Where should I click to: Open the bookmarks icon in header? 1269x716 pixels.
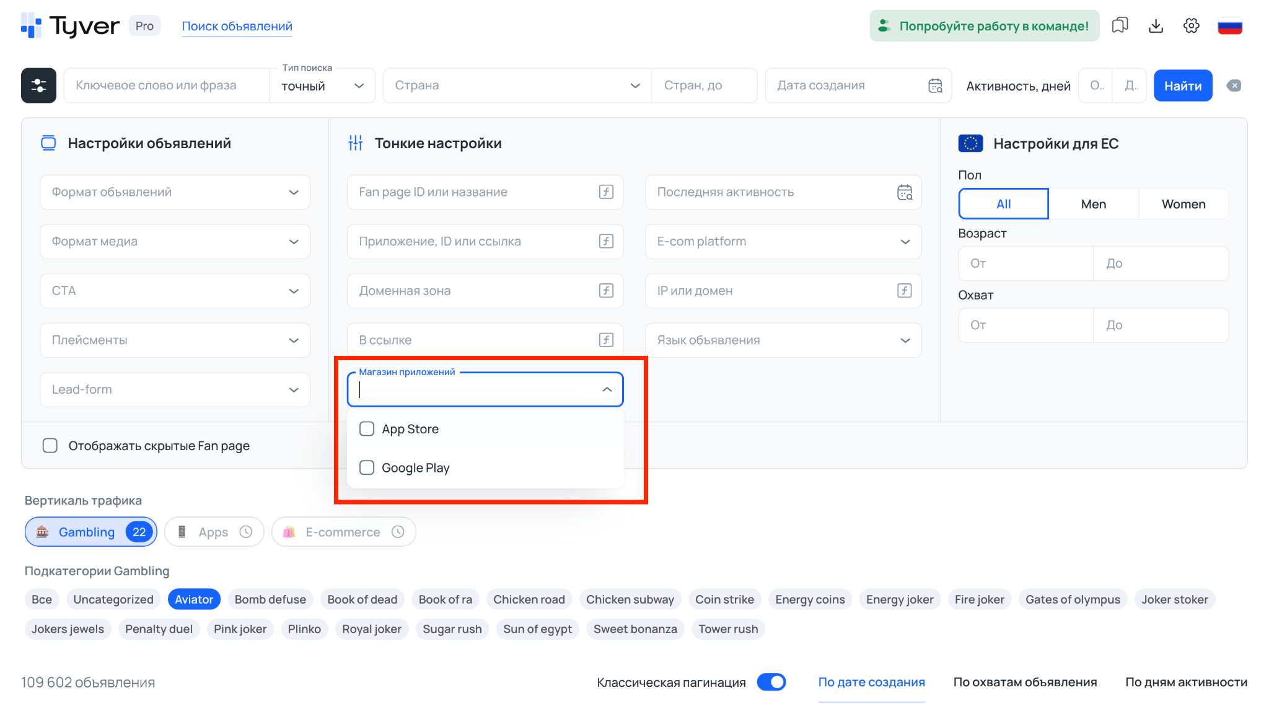click(x=1120, y=25)
